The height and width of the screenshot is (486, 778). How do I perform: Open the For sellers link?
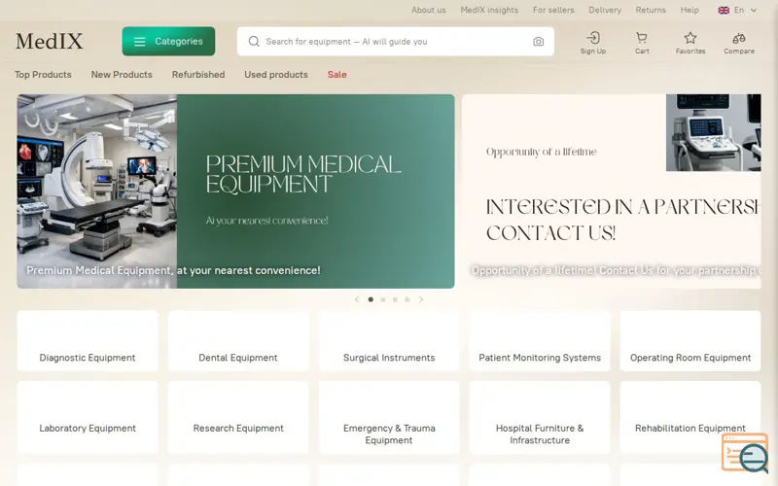click(x=553, y=10)
